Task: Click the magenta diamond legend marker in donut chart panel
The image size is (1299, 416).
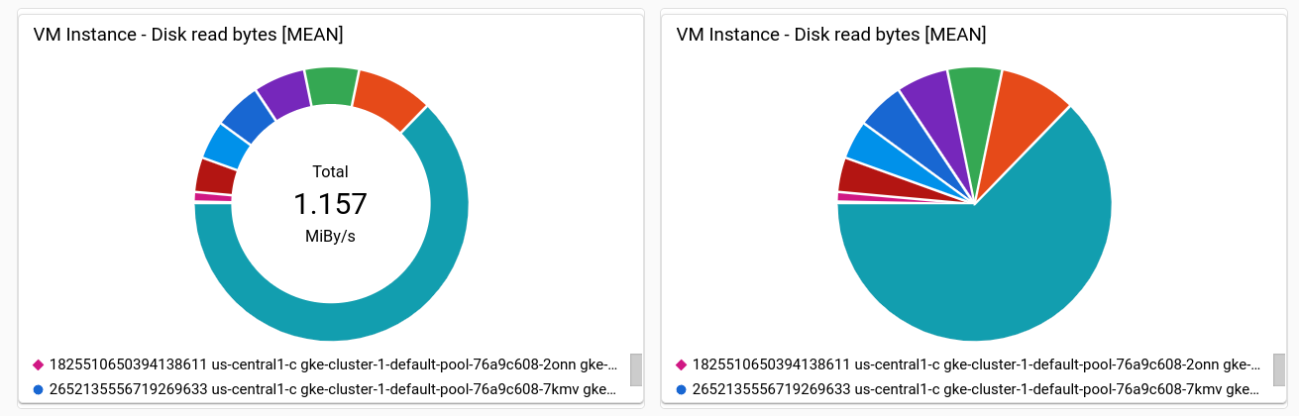Action: (x=38, y=364)
